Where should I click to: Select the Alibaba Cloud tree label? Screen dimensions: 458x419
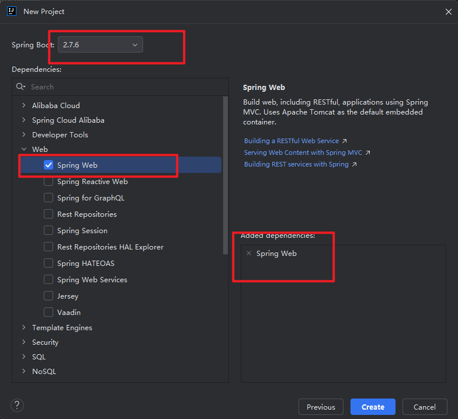[x=56, y=105]
